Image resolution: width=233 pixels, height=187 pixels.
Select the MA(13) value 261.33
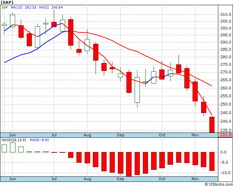tap(30, 8)
